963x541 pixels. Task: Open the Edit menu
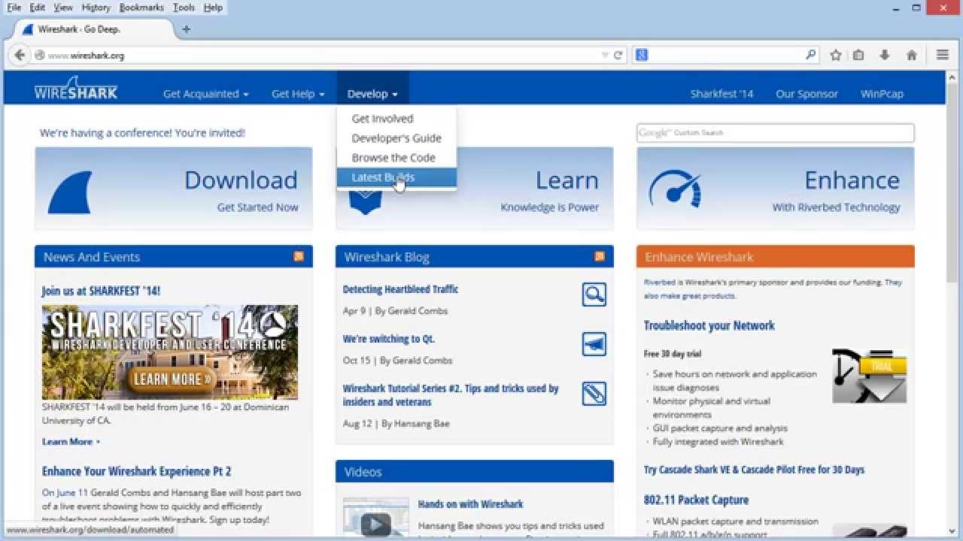[x=38, y=8]
